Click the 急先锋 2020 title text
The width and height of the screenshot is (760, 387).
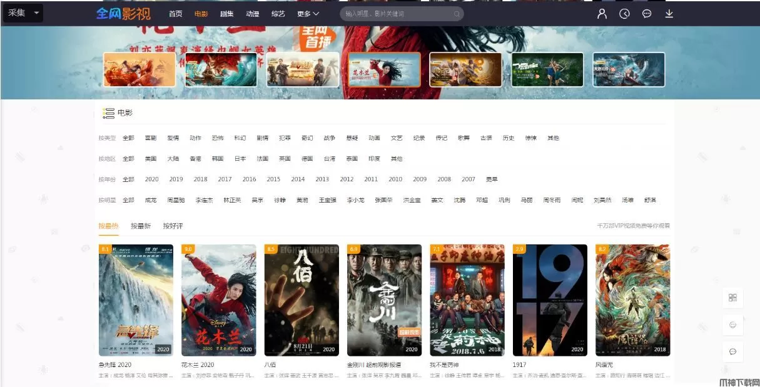click(115, 365)
